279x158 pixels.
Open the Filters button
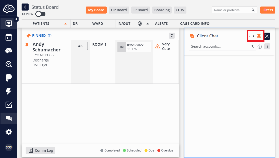point(268,10)
